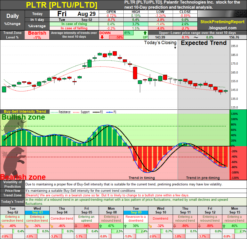Click the Tue Sep 02 'In 1 day' date cell
The height and width of the screenshot is (239, 247).
(x=74, y=20)
